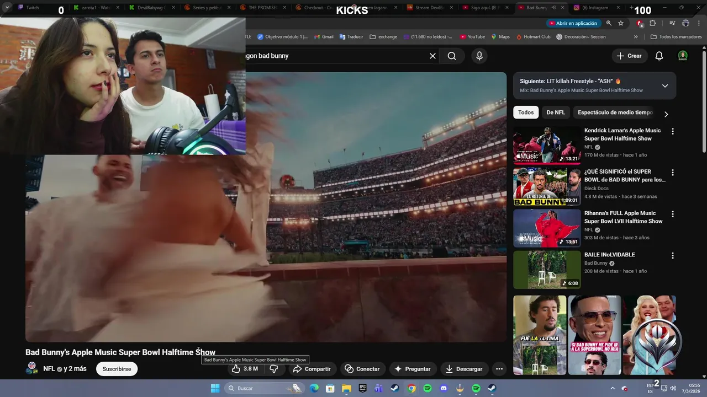707x397 pixels.
Task: Mute the Bad Bunny tab speaker icon
Action: coord(554,8)
